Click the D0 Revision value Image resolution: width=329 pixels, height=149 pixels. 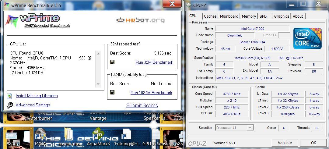(314, 71)
